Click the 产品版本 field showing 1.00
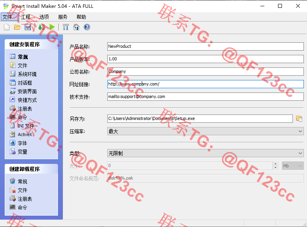This screenshot has width=307, height=227. tap(205, 59)
